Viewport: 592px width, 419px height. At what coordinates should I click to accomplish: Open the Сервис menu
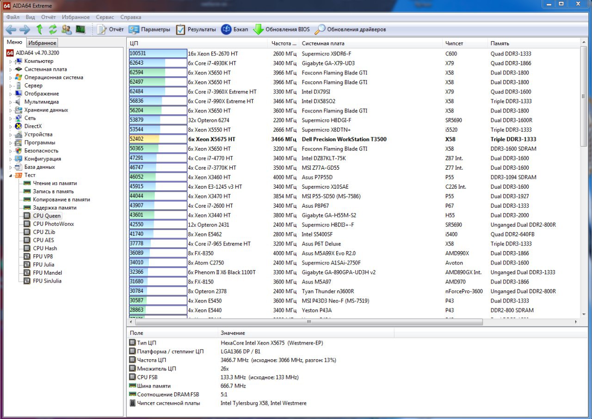tap(105, 17)
